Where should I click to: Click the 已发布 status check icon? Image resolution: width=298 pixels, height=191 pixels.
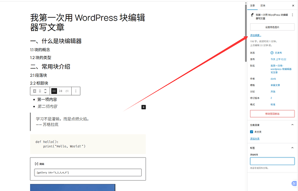(x=272, y=53)
